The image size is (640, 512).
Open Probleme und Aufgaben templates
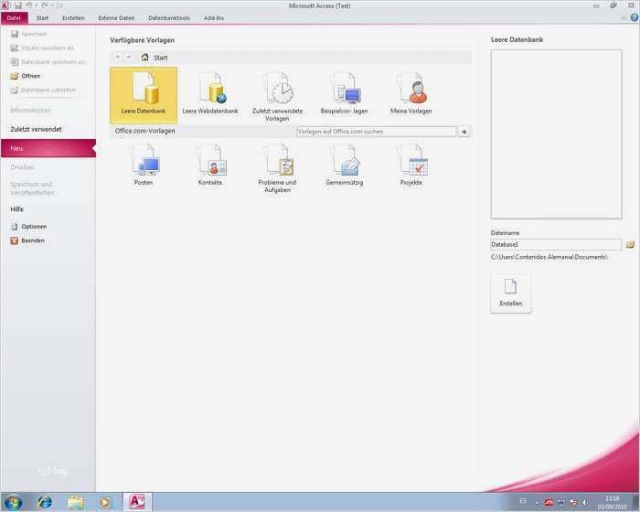(x=277, y=168)
